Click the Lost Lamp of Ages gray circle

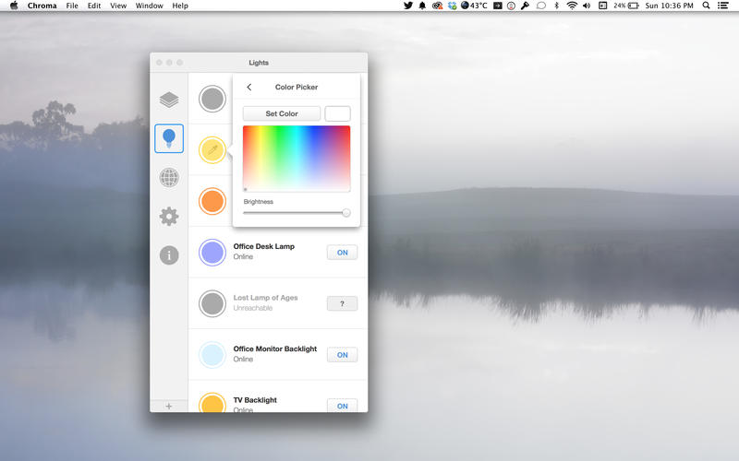(x=212, y=304)
